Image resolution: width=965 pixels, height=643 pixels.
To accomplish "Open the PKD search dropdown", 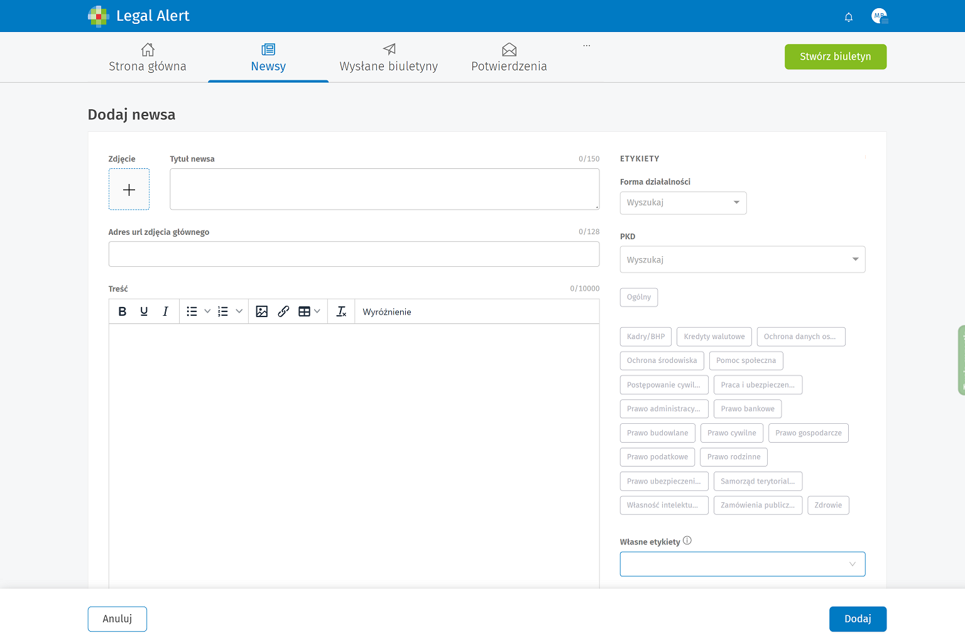I will (742, 259).
